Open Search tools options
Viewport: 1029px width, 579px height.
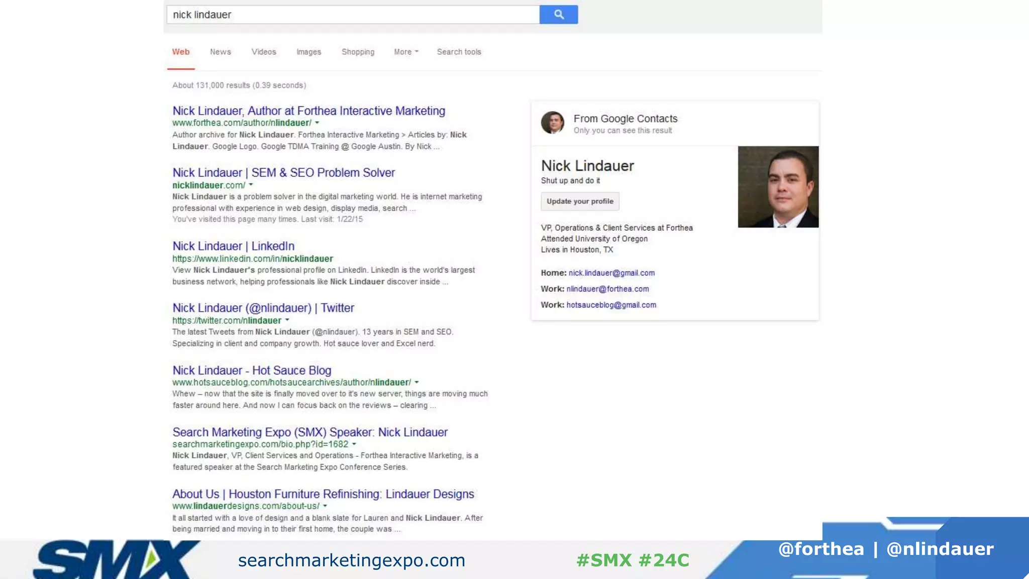click(x=459, y=52)
